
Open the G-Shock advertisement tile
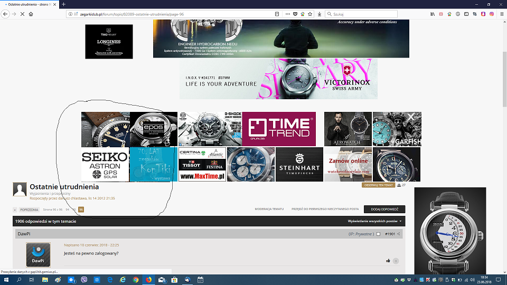pos(210,129)
